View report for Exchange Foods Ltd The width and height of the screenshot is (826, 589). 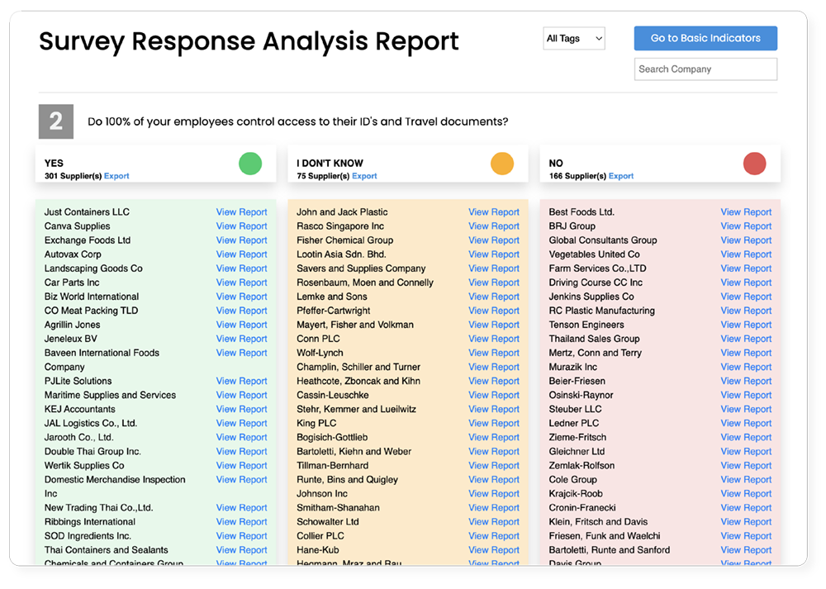242,240
